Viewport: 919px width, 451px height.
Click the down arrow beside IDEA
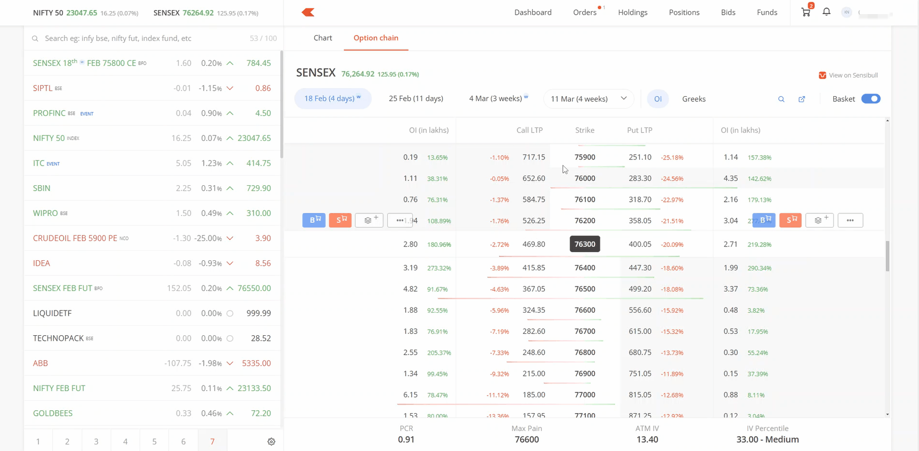(x=230, y=263)
